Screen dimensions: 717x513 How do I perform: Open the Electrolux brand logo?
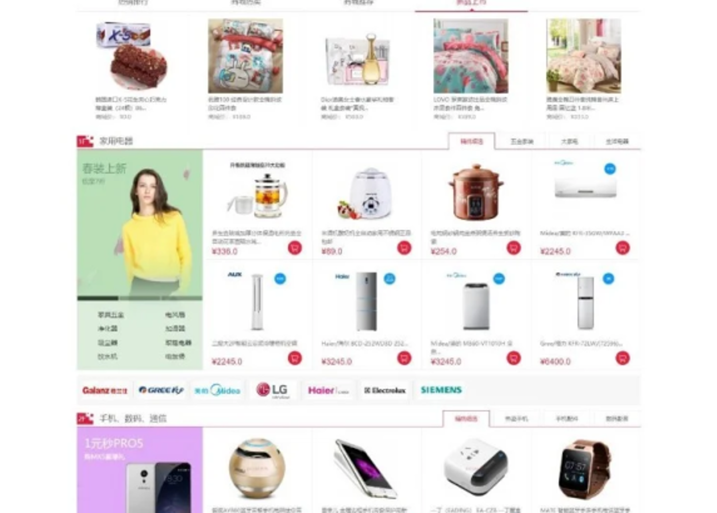385,390
